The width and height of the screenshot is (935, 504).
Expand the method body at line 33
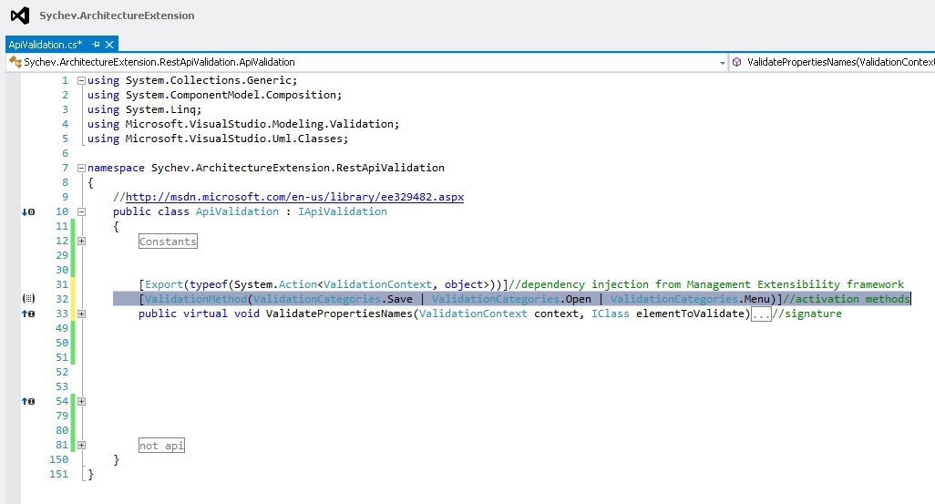click(x=81, y=314)
